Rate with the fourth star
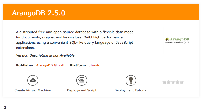This screenshot has height=111, width=205. pyautogui.click(x=177, y=82)
